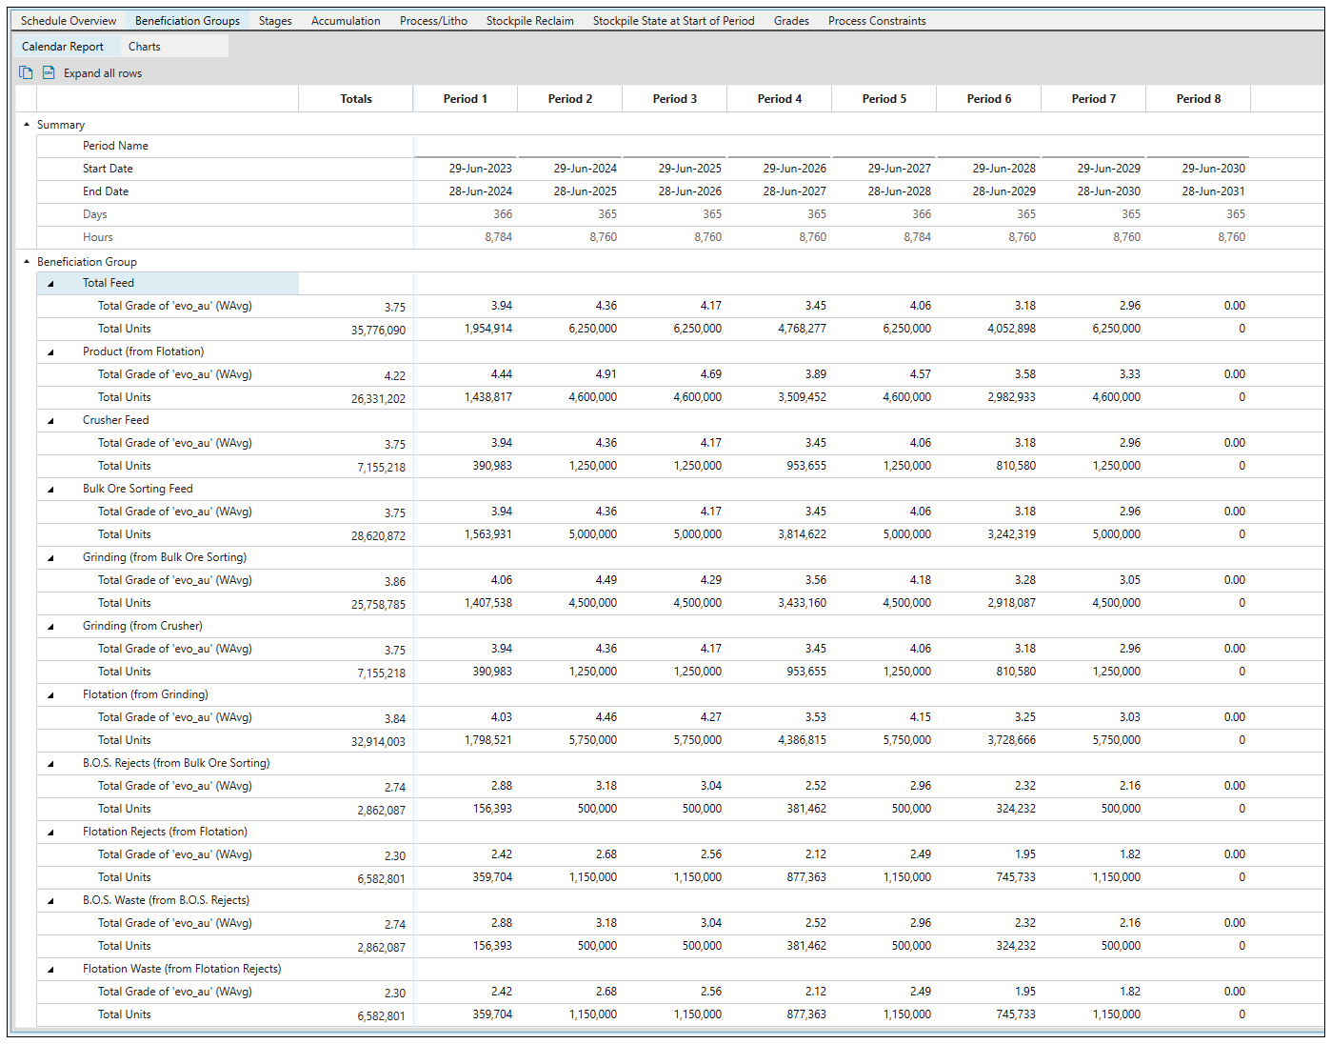
Task: Go to the Process Constraints tab
Action: pos(877,21)
